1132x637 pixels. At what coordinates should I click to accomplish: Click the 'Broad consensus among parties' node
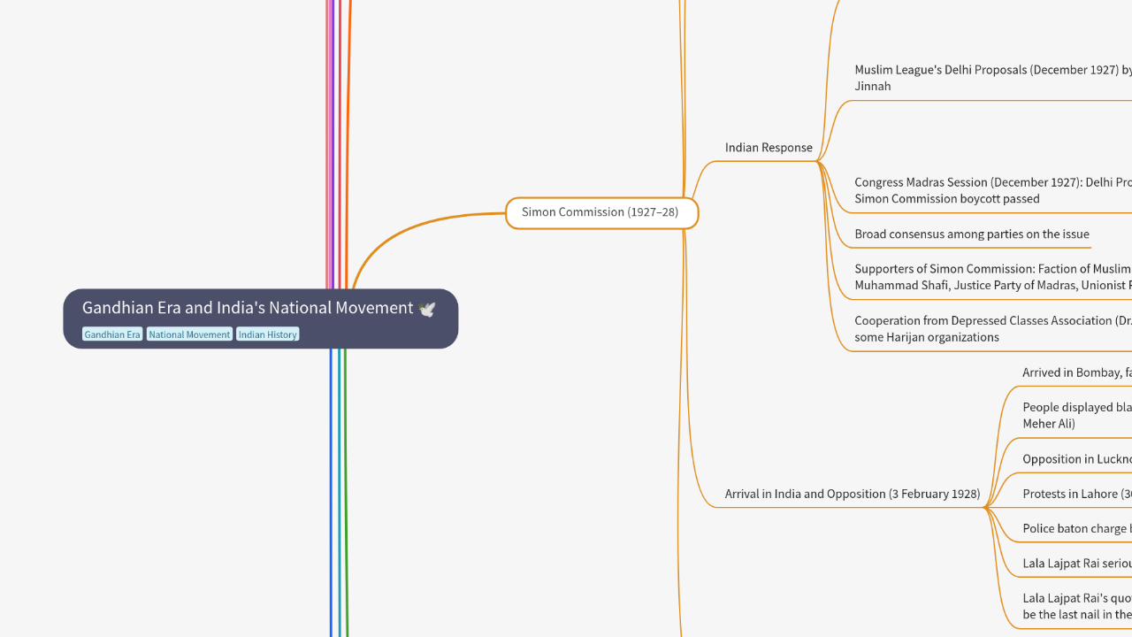point(973,234)
